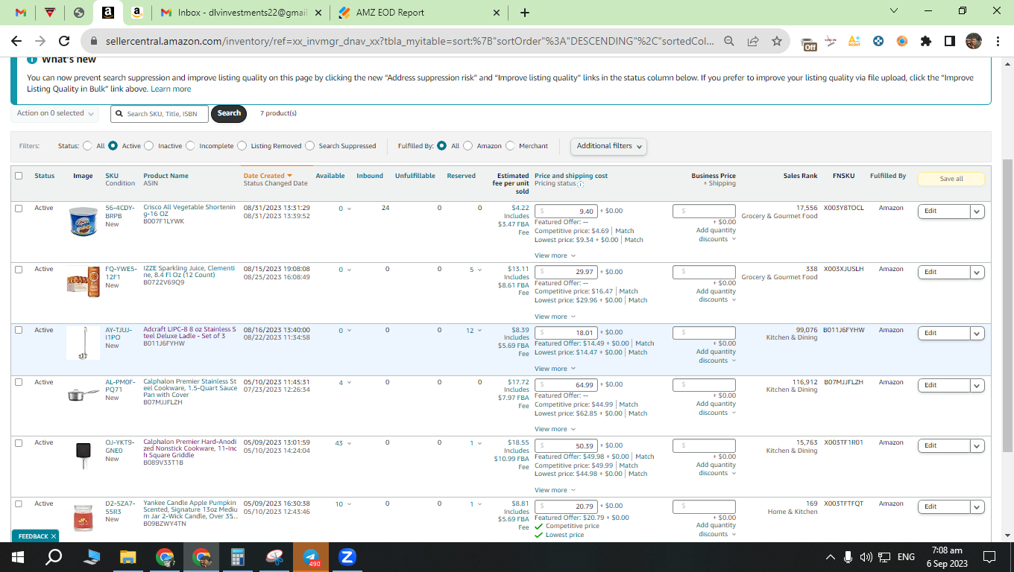The image size is (1014, 572).
Task: Show hidden system tray icons
Action: pyautogui.click(x=831, y=556)
